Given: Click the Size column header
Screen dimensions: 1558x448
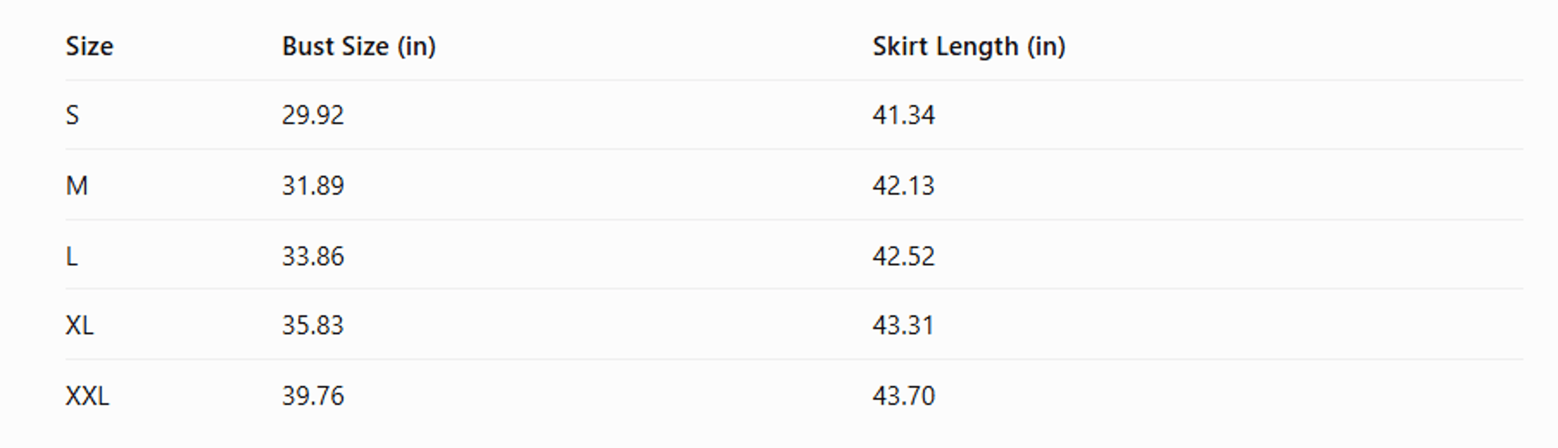Looking at the screenshot, I should click(90, 47).
